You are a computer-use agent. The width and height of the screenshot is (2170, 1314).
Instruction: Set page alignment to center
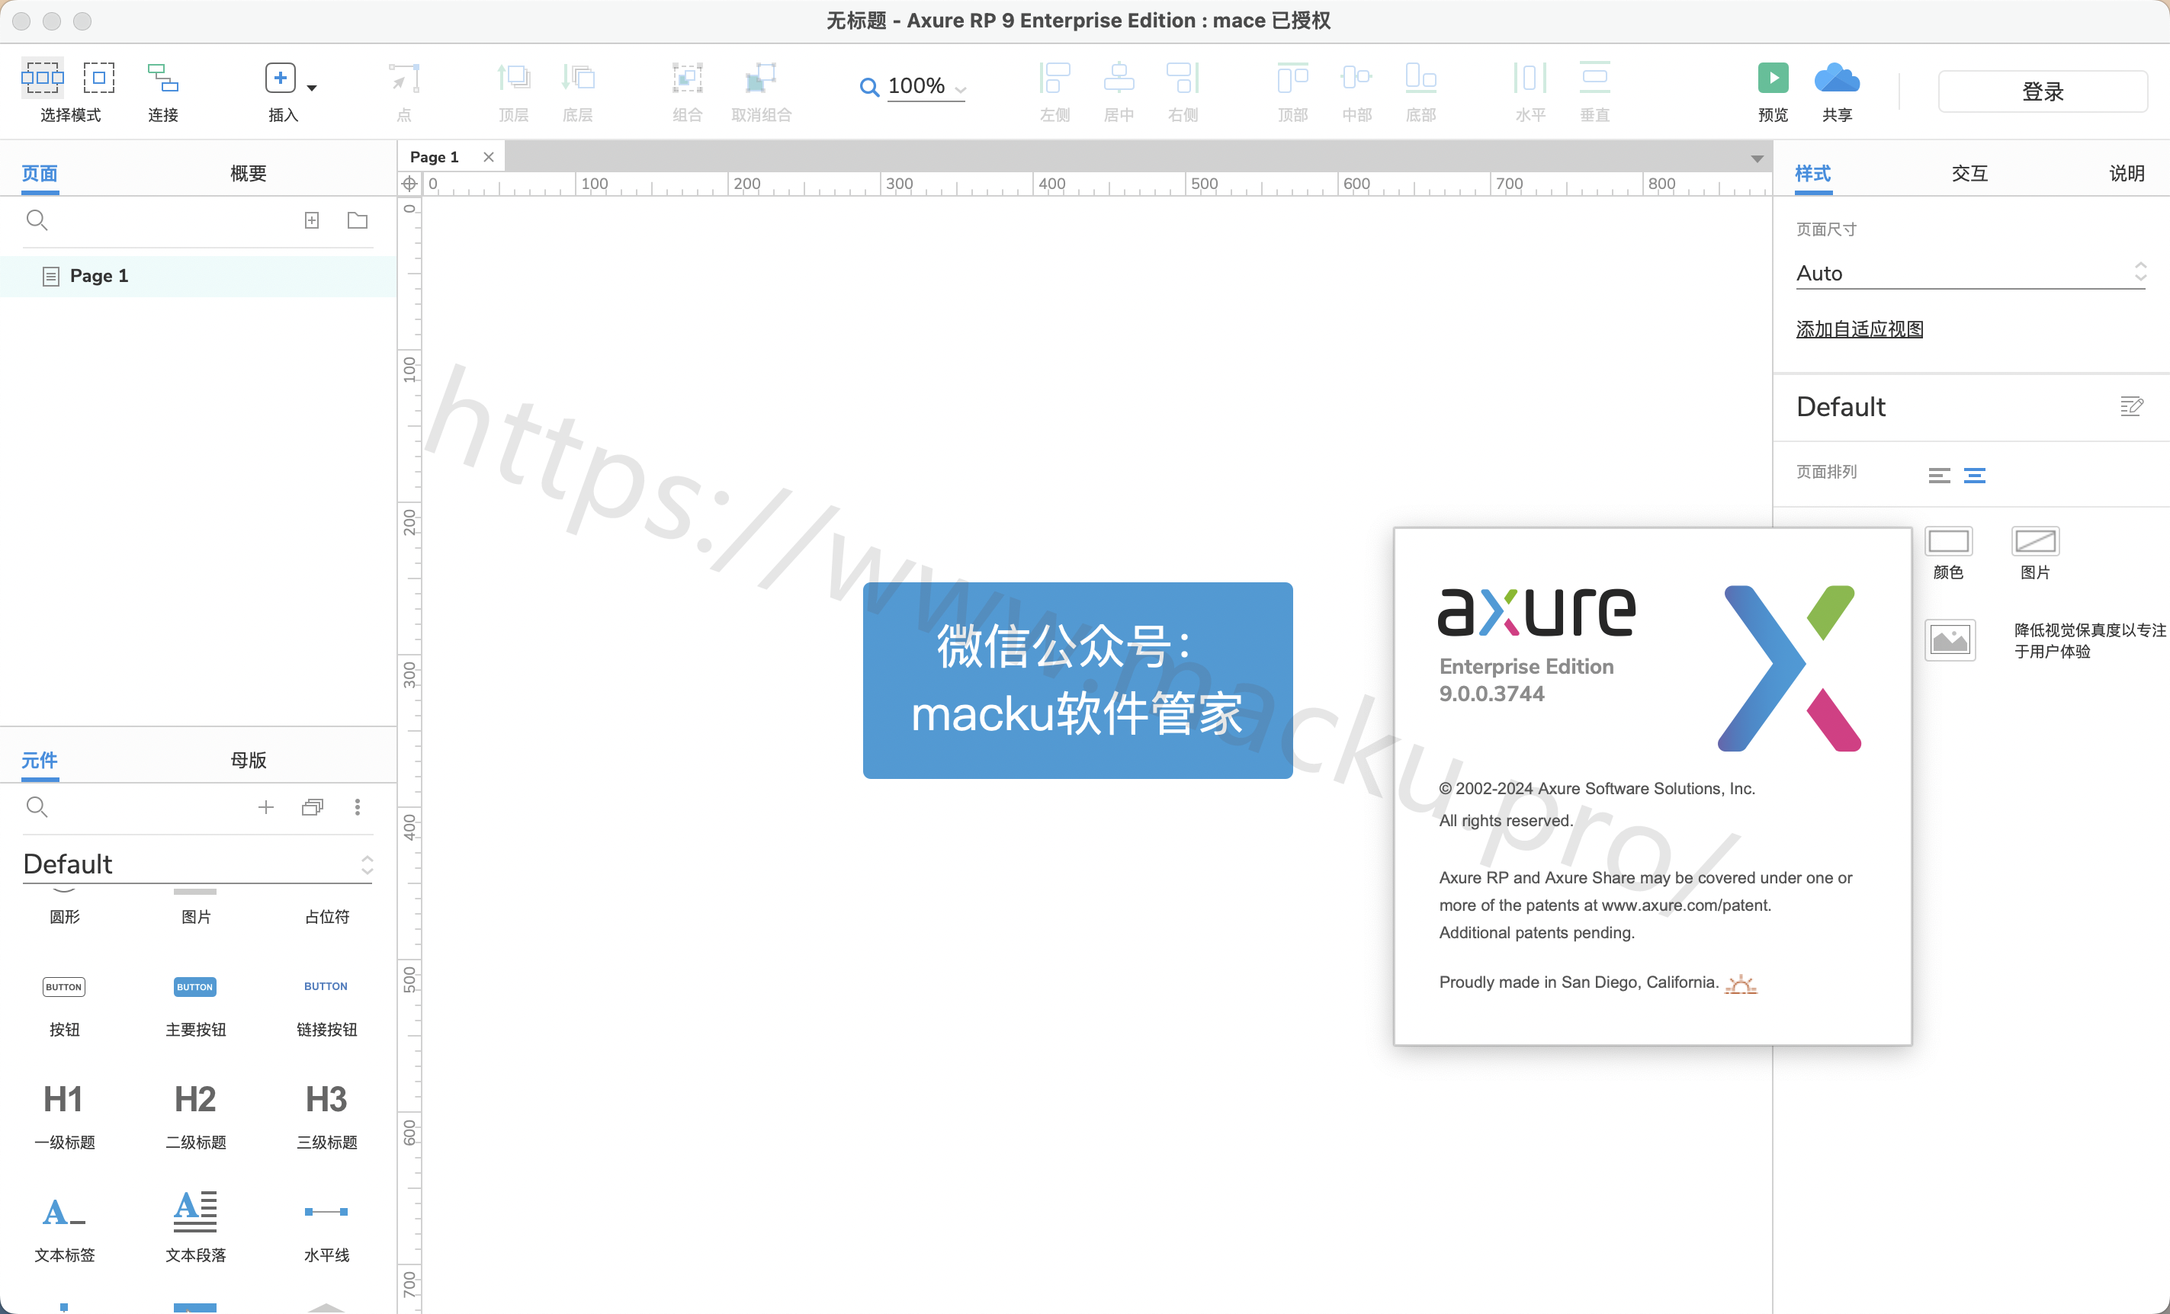click(x=1975, y=476)
